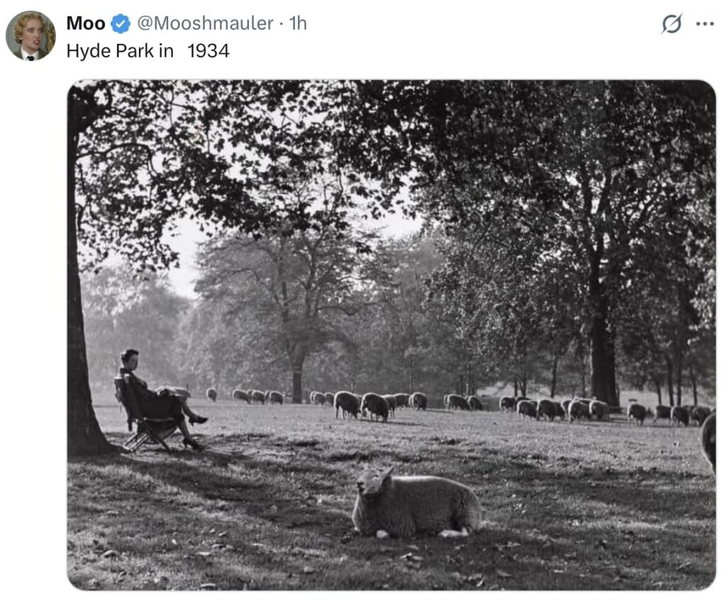This screenshot has height=600, width=726.
Task: Click the @Mooshmauler handle
Action: 205,23
